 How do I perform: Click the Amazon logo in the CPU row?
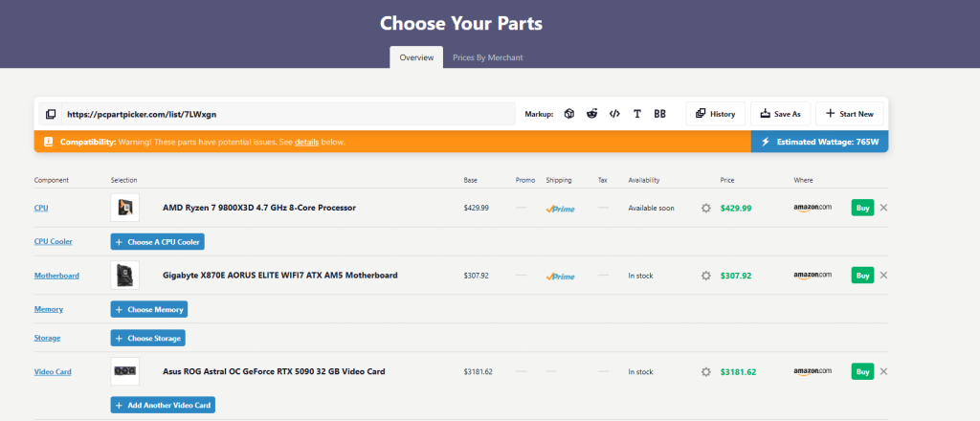[x=813, y=208]
